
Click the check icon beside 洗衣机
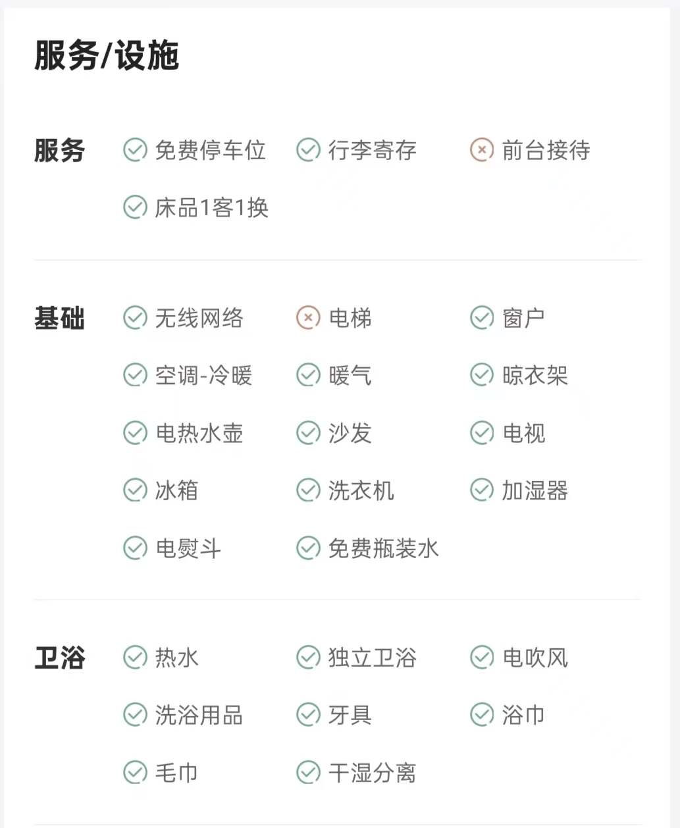click(x=308, y=490)
